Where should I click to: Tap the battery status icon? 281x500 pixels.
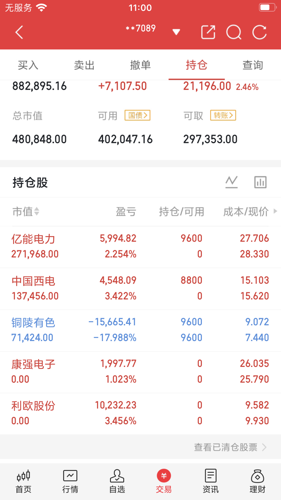(x=267, y=7)
